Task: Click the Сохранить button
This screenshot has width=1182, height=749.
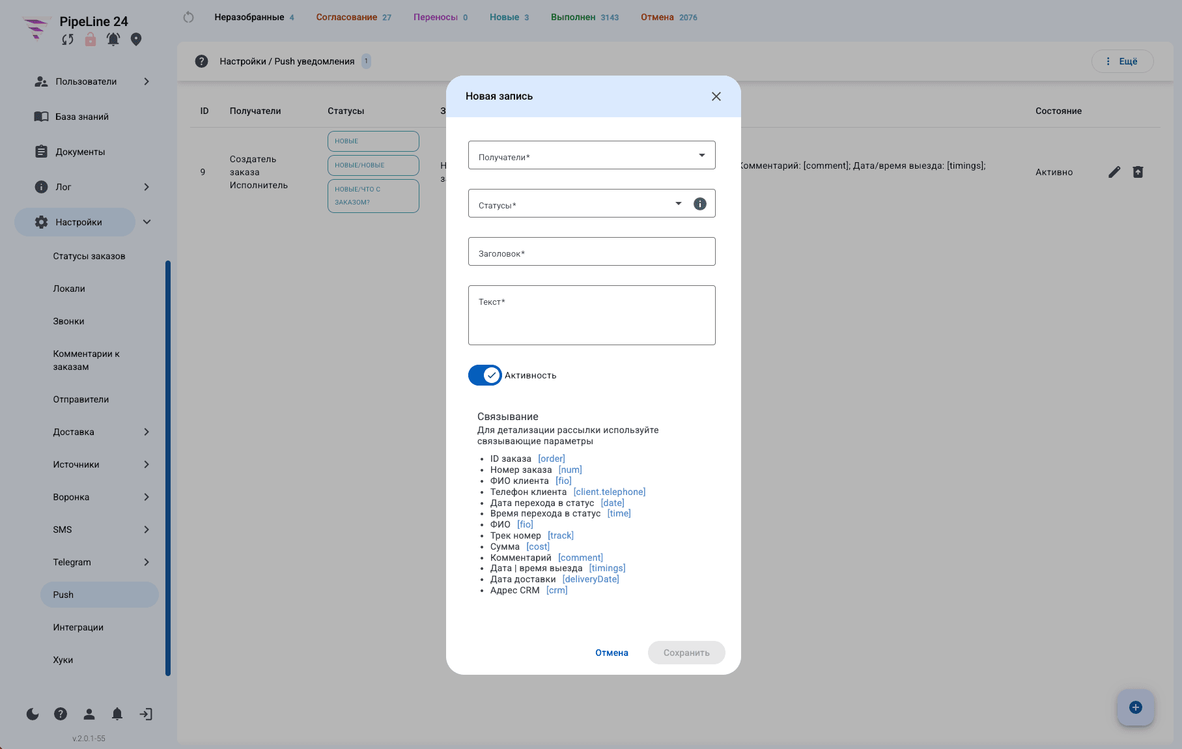Action: [686, 653]
